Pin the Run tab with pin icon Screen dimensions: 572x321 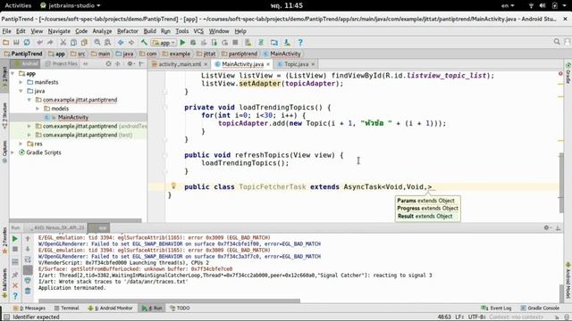15,275
